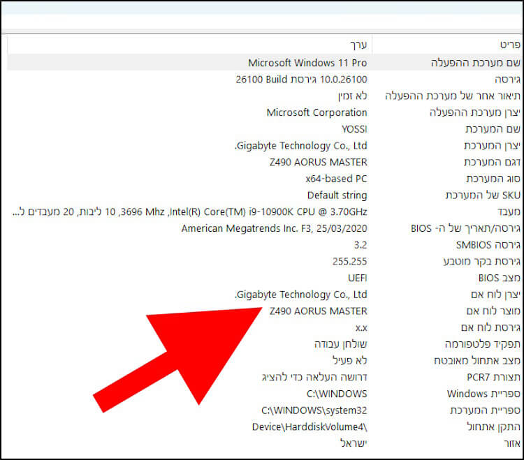Screen dimensions: 524x460
Task: Select the 'דרושה העלאה כדי להציג' value
Action: [x=314, y=378]
